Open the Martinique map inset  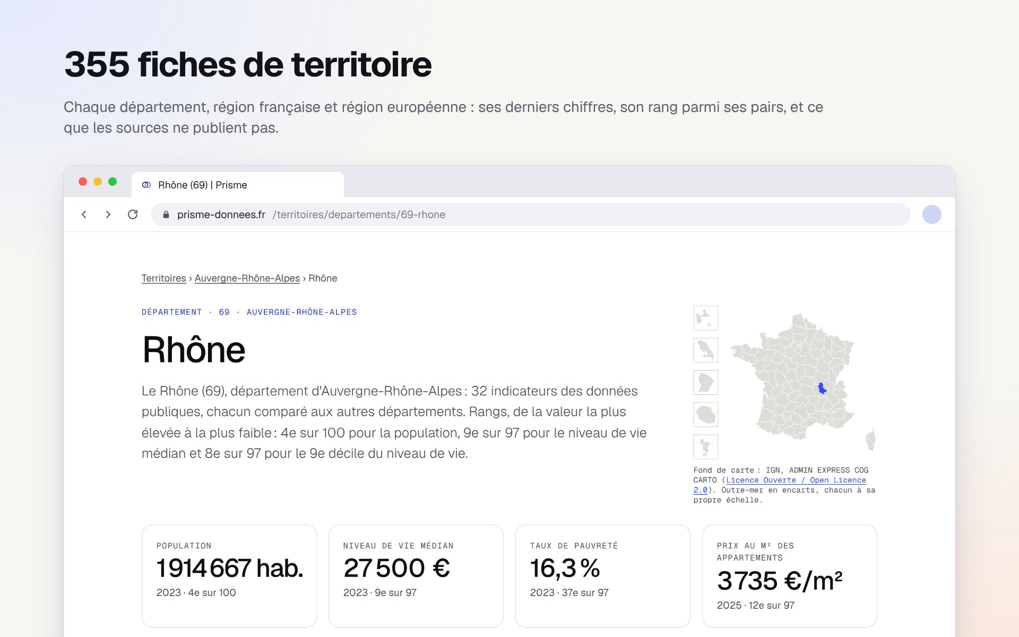pos(705,350)
